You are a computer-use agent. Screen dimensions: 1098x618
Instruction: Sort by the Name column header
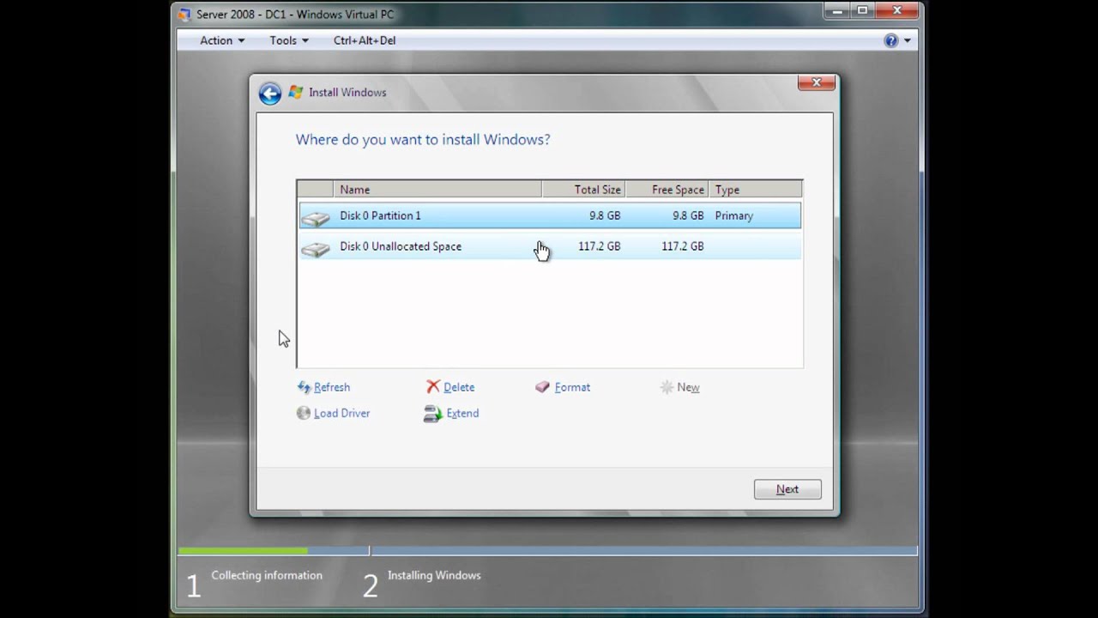pos(437,190)
